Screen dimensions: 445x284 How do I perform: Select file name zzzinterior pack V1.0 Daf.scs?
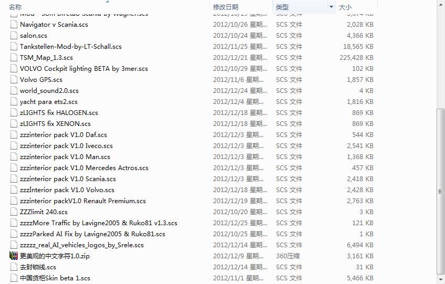click(63, 134)
